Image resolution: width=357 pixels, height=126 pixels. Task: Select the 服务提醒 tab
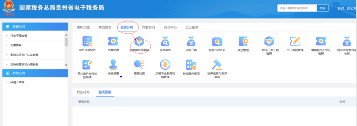105,92
